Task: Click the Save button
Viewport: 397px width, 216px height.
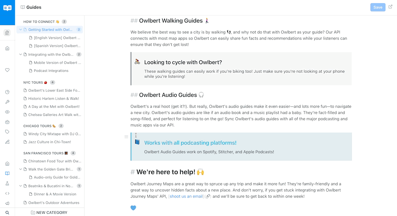Action: (378, 7)
